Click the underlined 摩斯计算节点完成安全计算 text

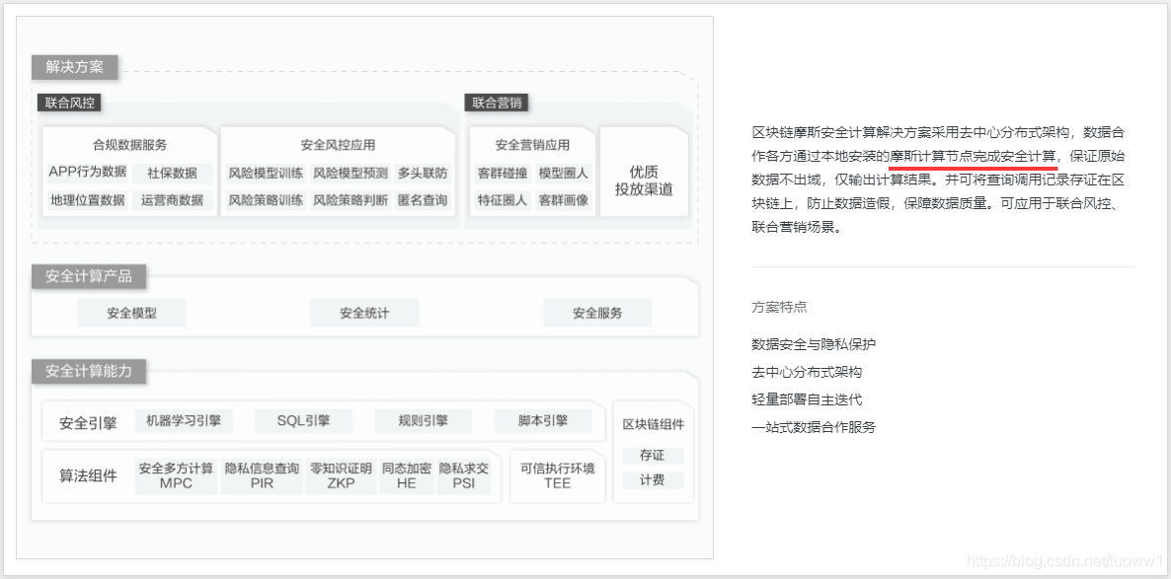click(x=974, y=156)
